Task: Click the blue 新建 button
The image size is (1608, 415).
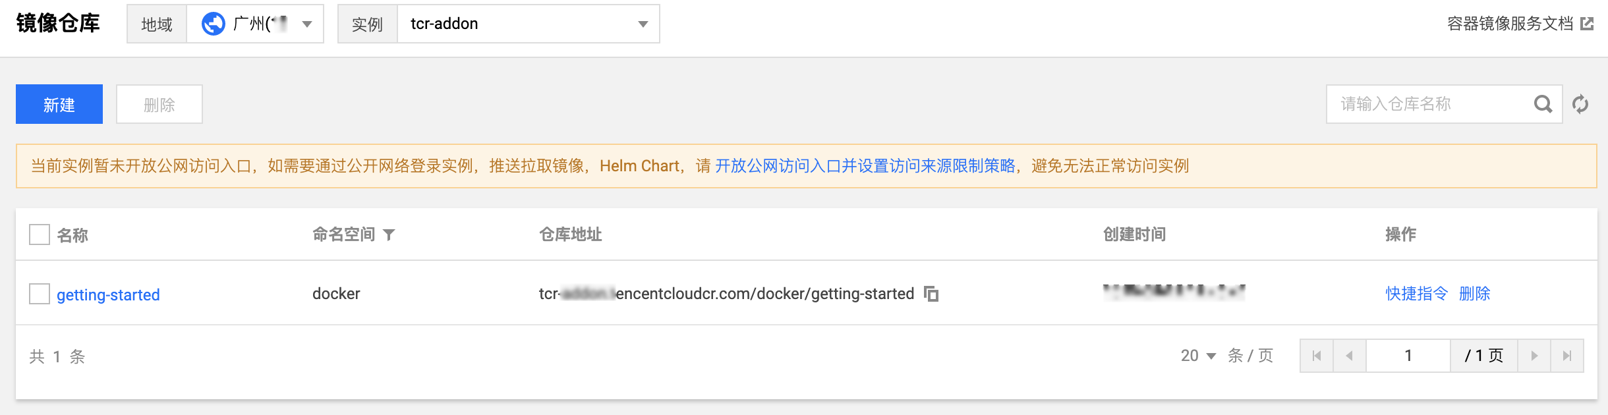Action: (59, 104)
